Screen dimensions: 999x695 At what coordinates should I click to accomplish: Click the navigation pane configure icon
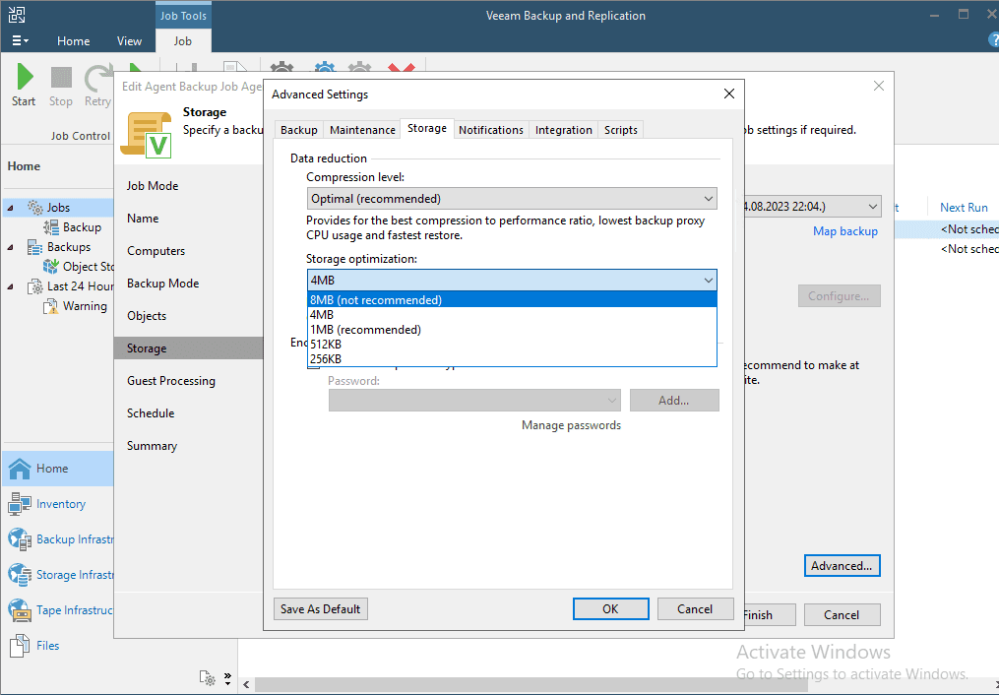(207, 678)
